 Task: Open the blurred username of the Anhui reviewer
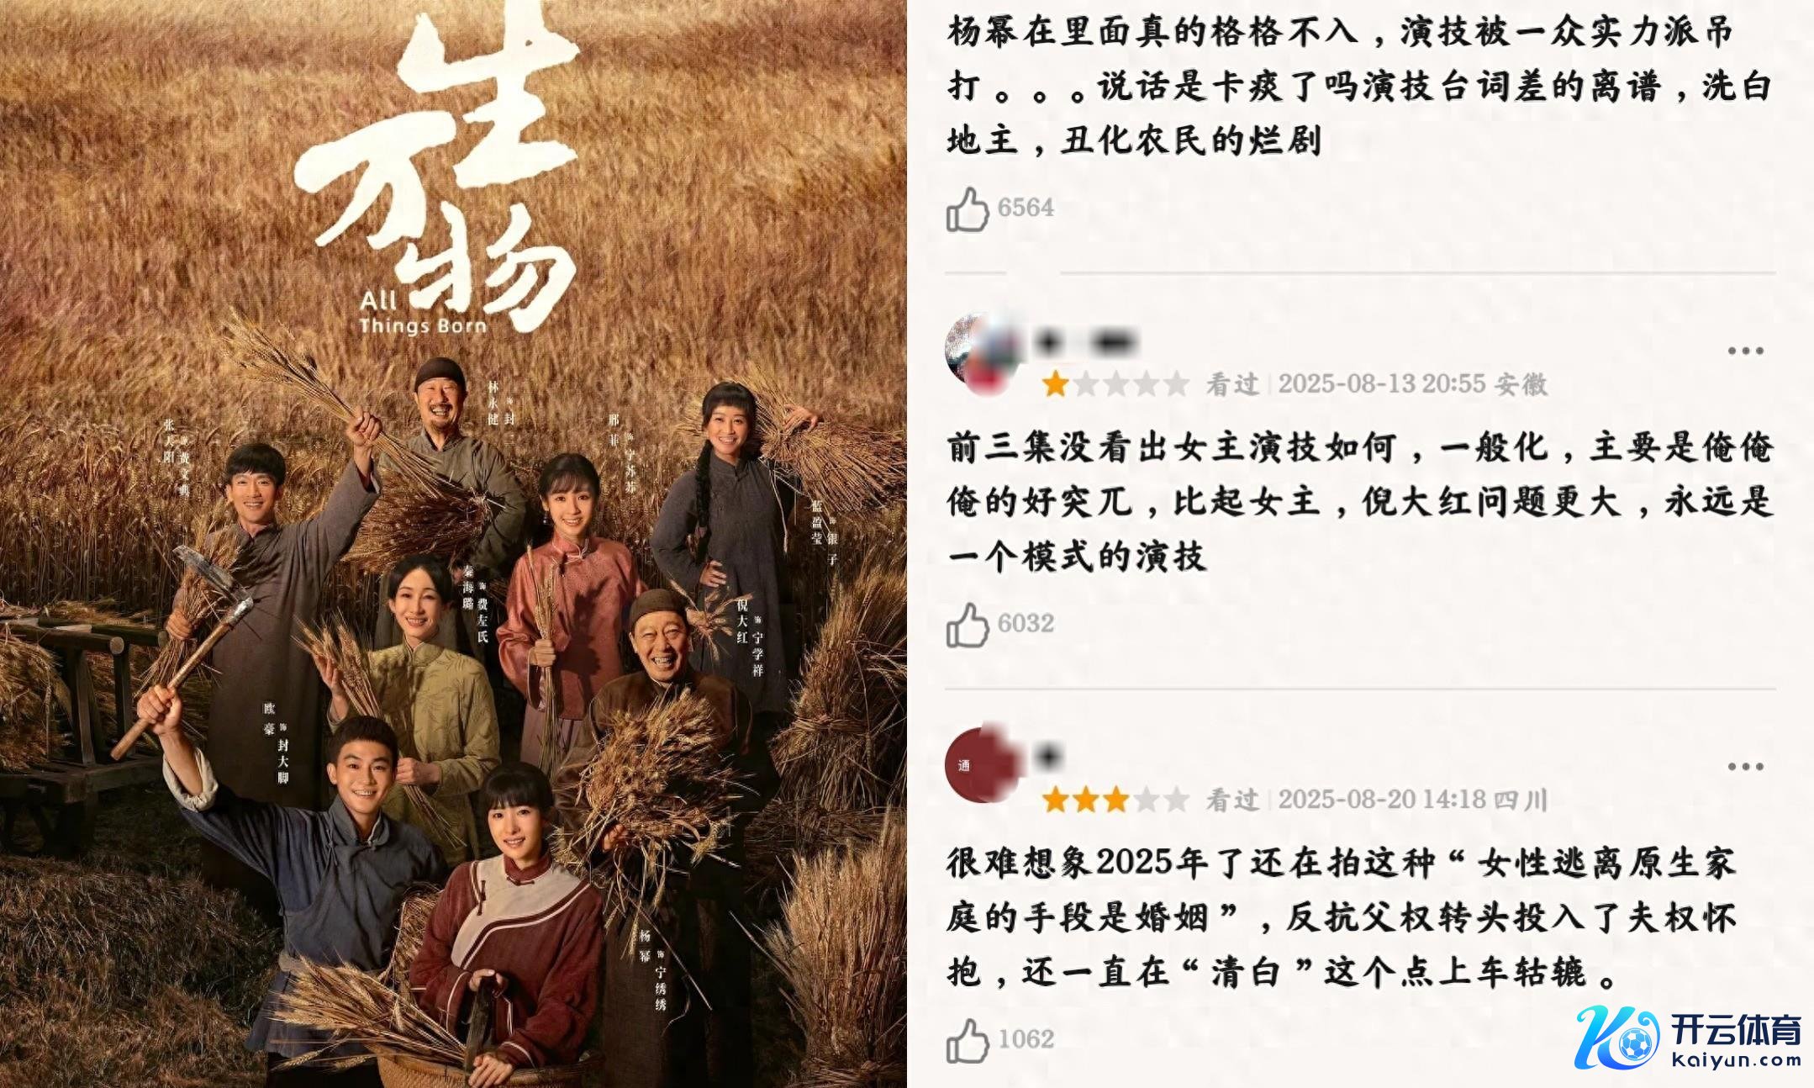tap(1084, 342)
